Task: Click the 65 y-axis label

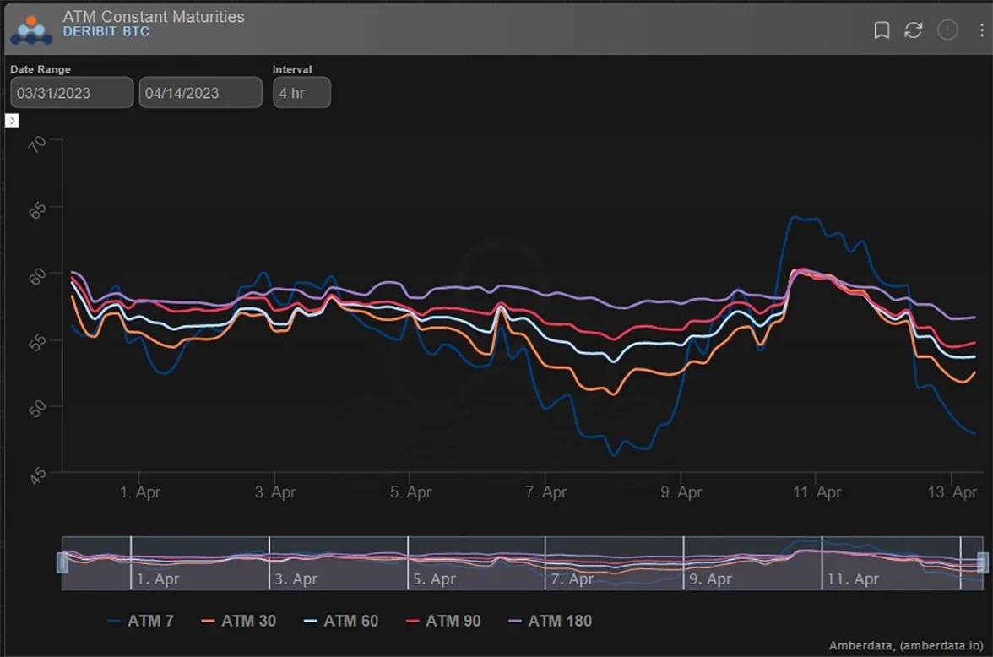Action: pos(37,209)
